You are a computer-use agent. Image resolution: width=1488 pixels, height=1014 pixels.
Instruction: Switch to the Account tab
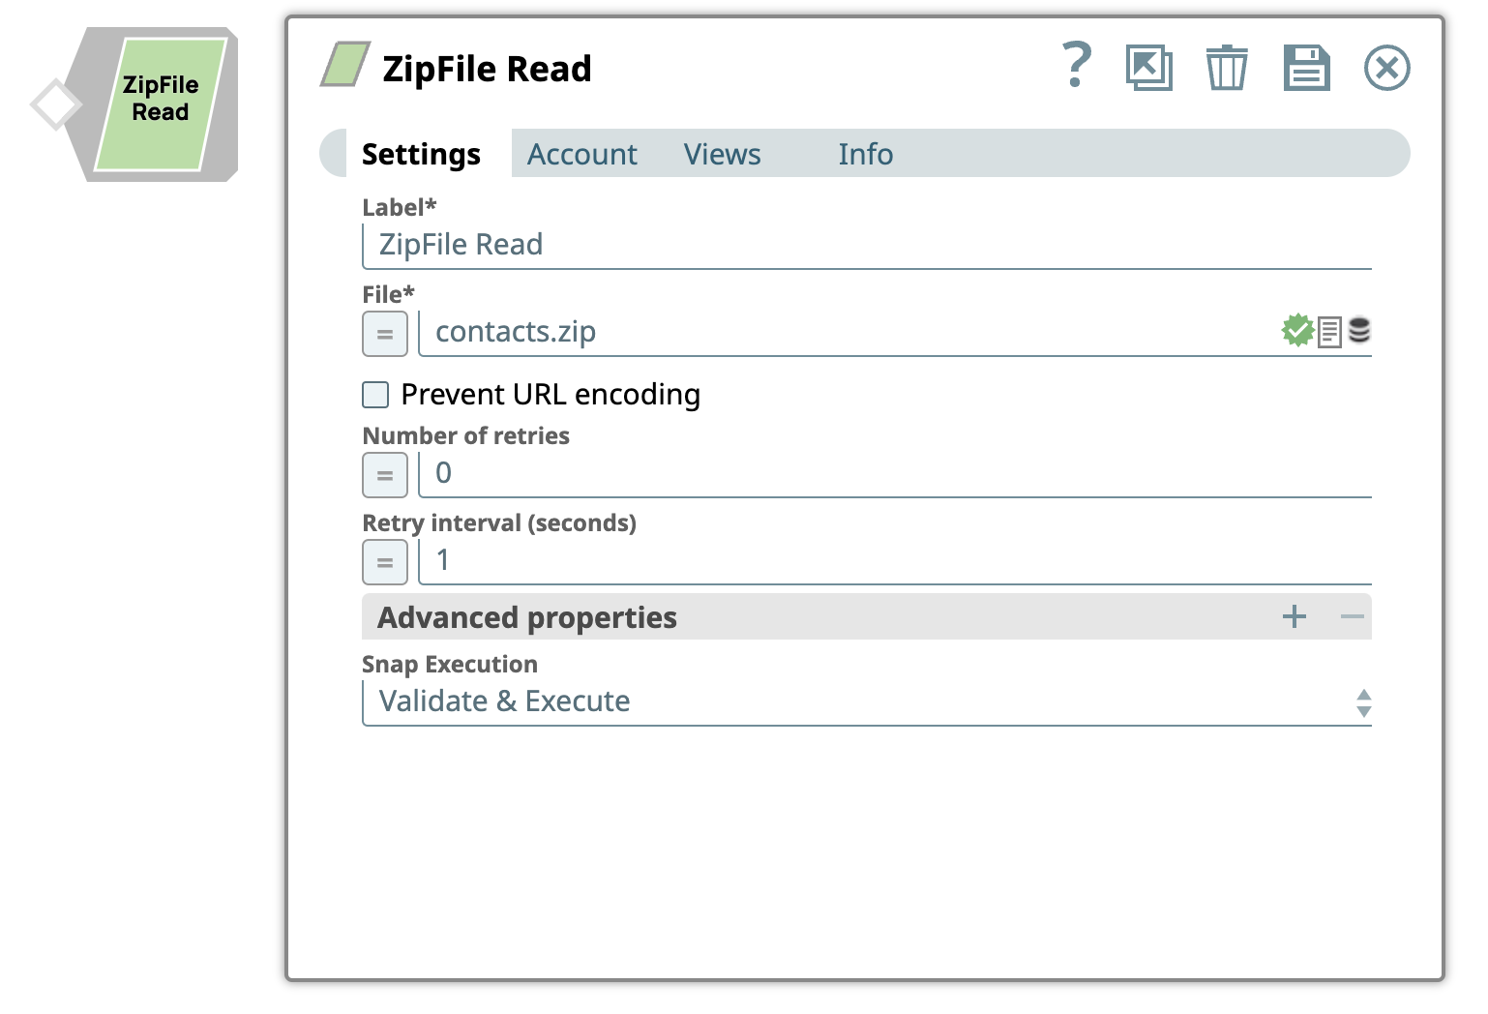(x=581, y=155)
